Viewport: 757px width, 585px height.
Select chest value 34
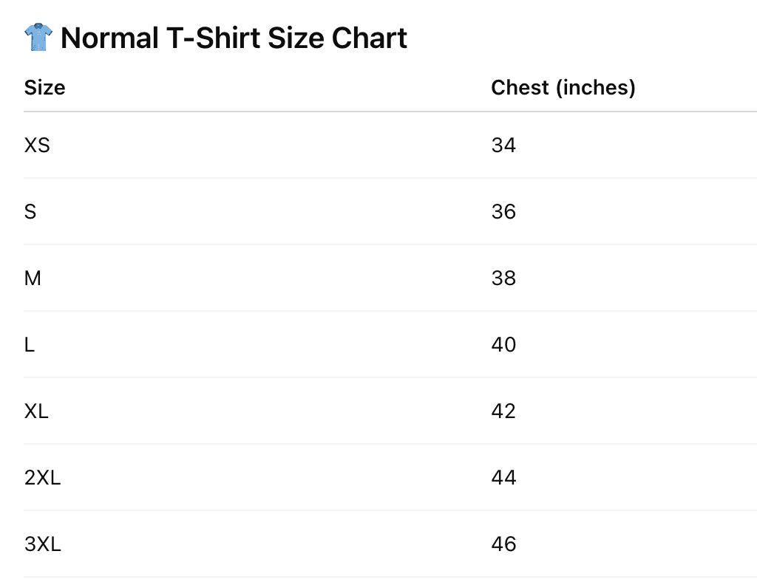[503, 146]
